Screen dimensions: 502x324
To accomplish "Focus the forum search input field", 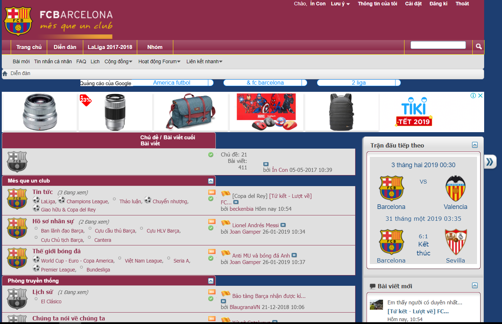I will click(x=438, y=45).
